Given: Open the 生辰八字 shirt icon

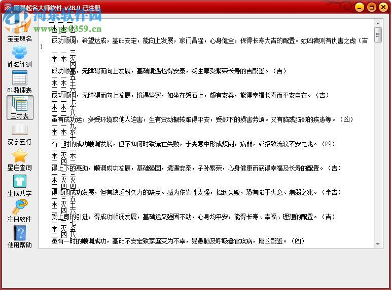Looking at the screenshot, I should pyautogui.click(x=19, y=186).
